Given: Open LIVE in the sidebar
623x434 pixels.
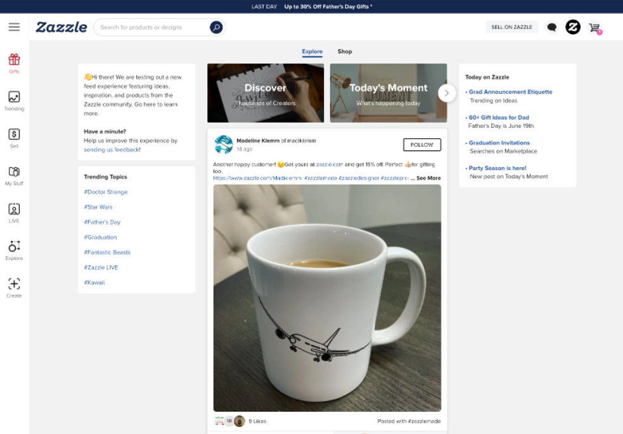Looking at the screenshot, I should coord(14,213).
